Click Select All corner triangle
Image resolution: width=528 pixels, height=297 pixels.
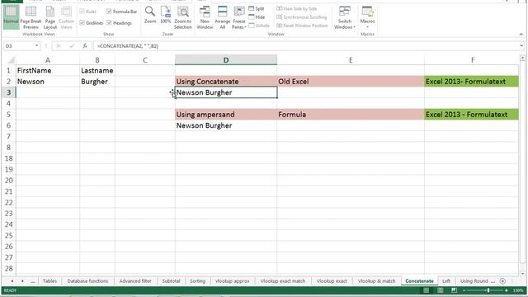pos(11,60)
